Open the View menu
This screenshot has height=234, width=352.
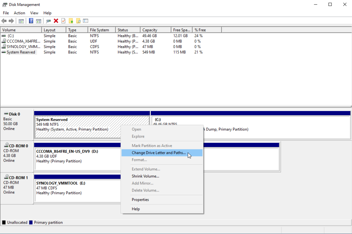tap(34, 13)
